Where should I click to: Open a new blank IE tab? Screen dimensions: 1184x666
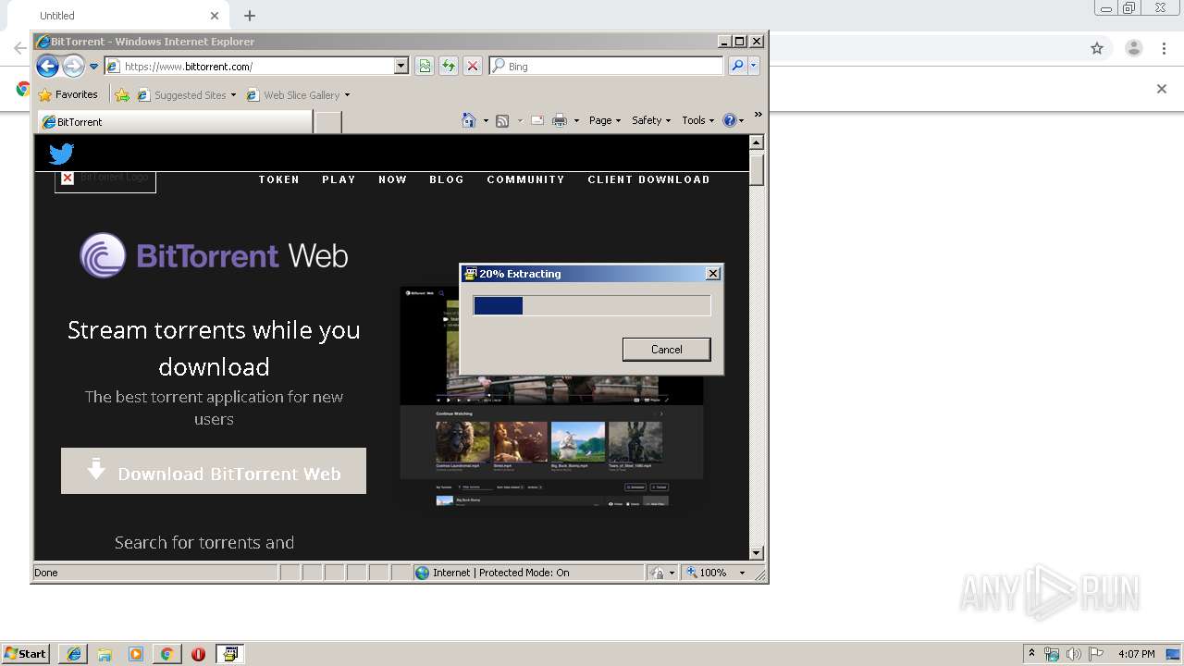point(327,122)
